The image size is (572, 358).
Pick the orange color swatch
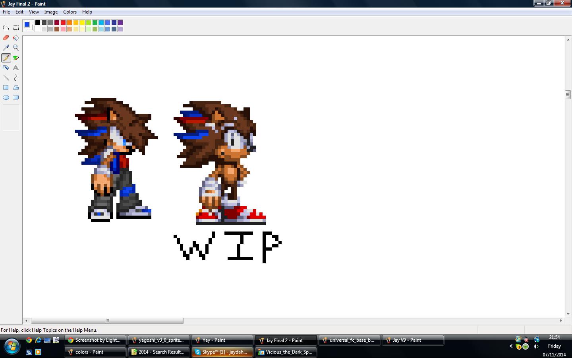tap(70, 23)
